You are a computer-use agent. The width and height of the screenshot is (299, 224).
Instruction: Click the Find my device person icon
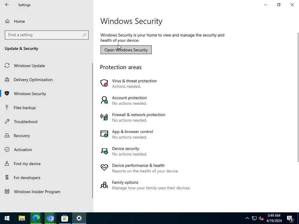click(x=7, y=163)
